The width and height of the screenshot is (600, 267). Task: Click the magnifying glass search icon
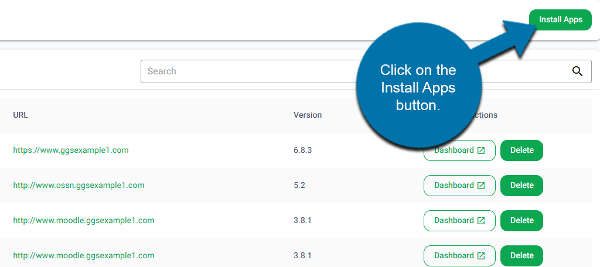tap(577, 71)
